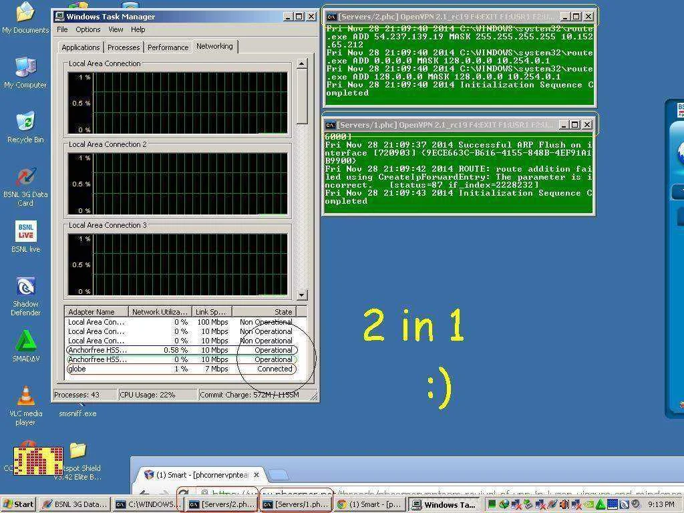
Task: Switch to Chrome Smart taskbar button
Action: (x=370, y=504)
